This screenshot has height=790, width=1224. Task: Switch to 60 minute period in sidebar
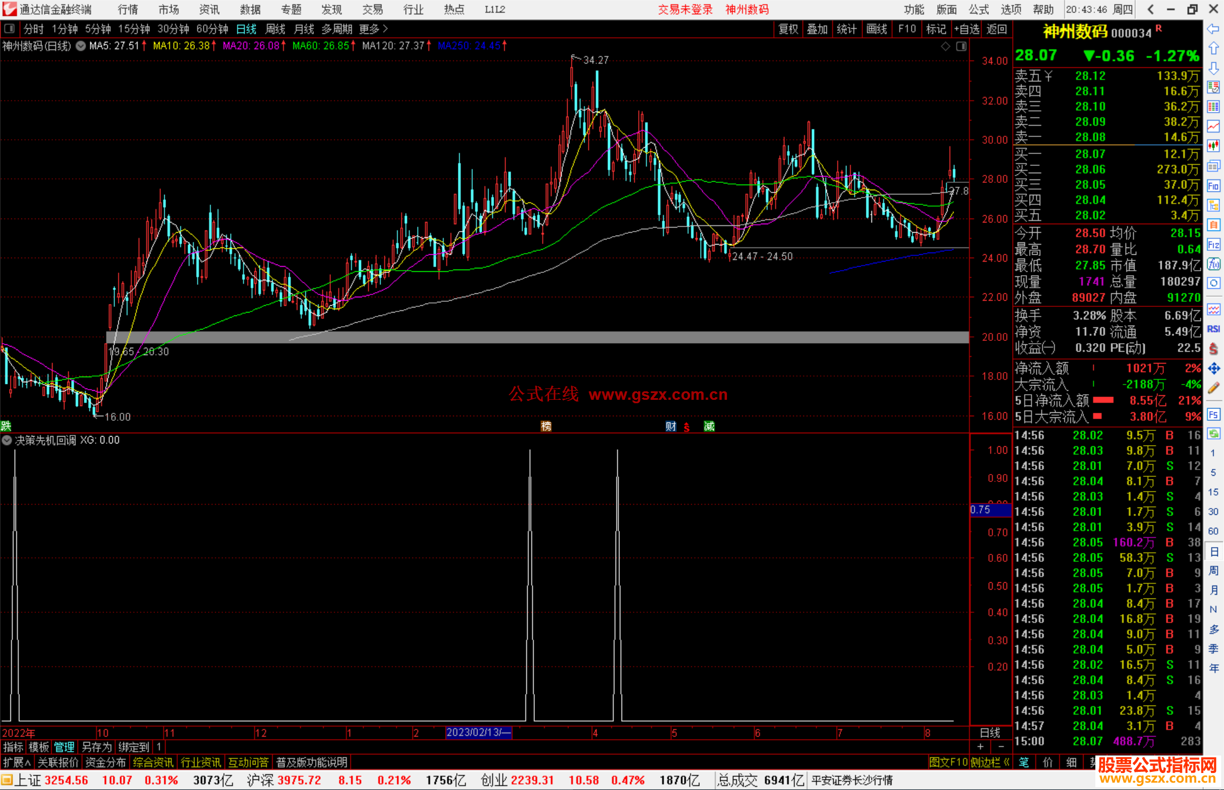tap(1213, 531)
